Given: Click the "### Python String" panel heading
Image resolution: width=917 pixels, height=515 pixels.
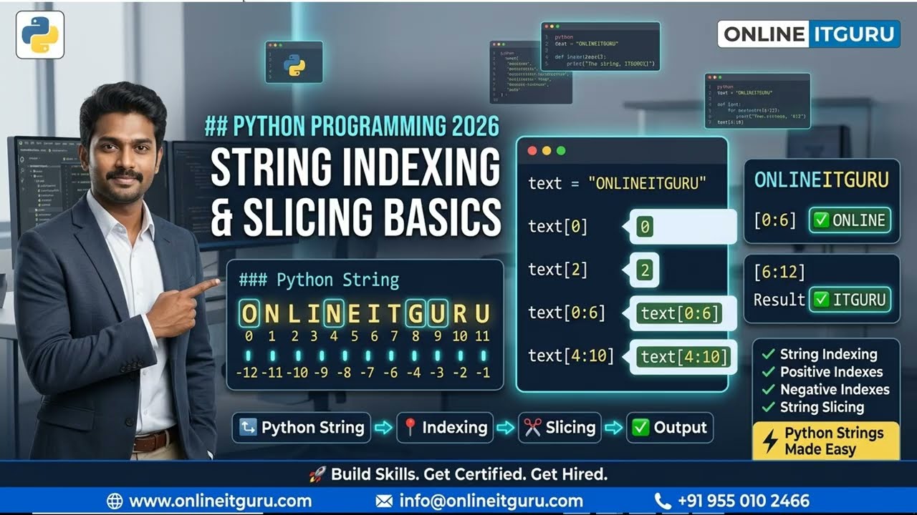Looking at the screenshot, I should pyautogui.click(x=319, y=280).
